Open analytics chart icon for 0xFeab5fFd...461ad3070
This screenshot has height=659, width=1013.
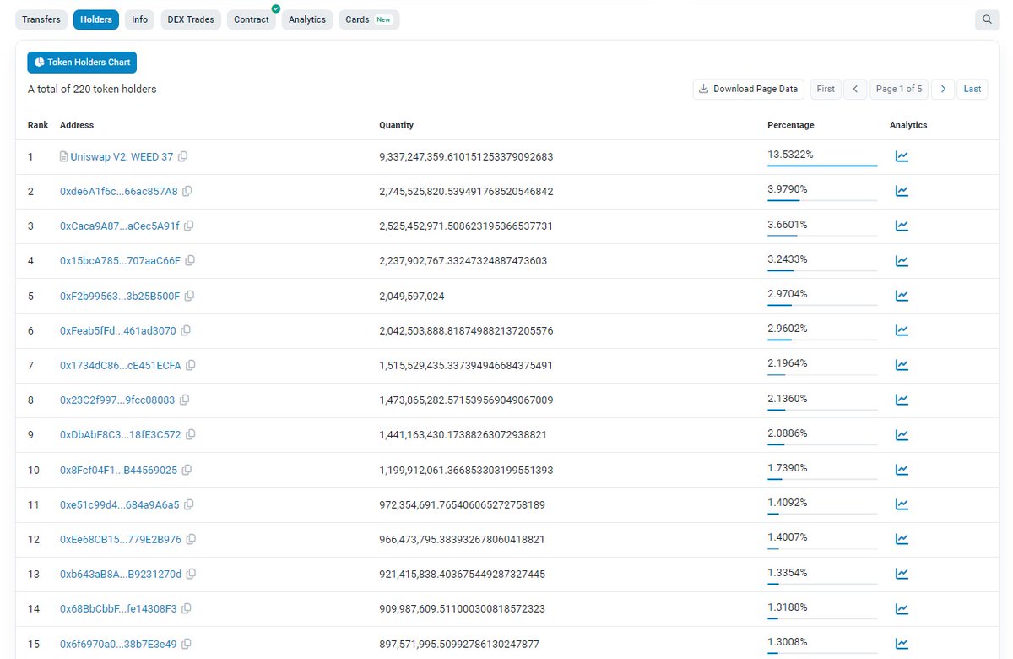902,330
